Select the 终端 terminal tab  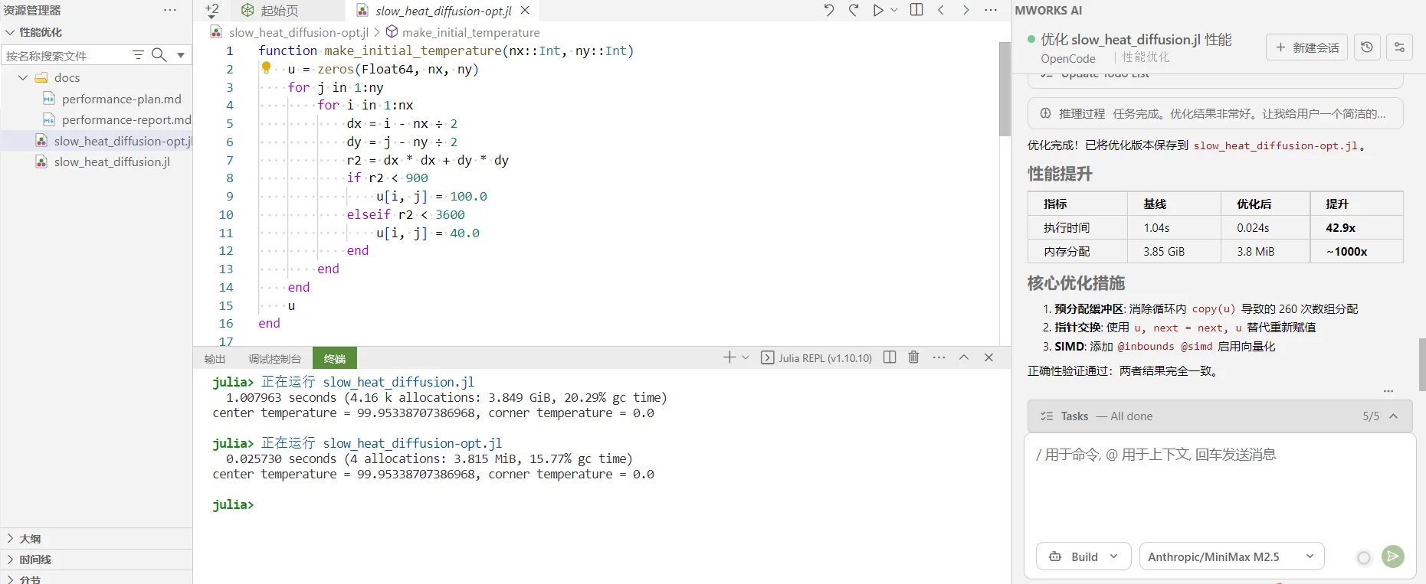pyautogui.click(x=335, y=358)
